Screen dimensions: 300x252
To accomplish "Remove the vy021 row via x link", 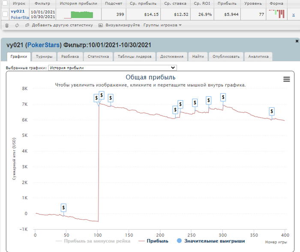I will click(294, 15).
